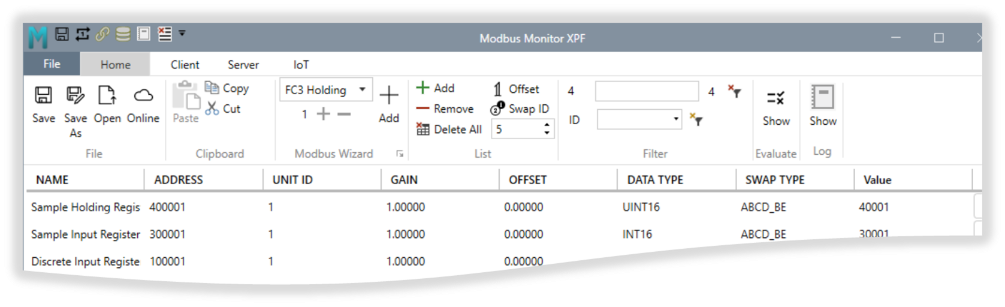Screen dimensions: 1005x307
Task: Sort by the OFFSET column header
Action: 527,180
